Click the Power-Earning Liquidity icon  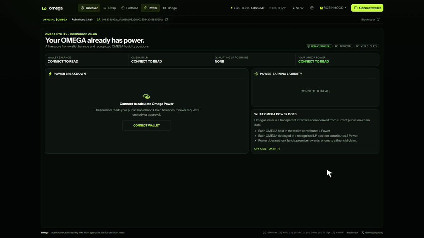(256, 74)
